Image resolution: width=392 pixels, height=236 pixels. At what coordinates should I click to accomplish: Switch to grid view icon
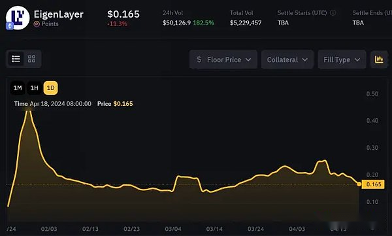[32, 59]
